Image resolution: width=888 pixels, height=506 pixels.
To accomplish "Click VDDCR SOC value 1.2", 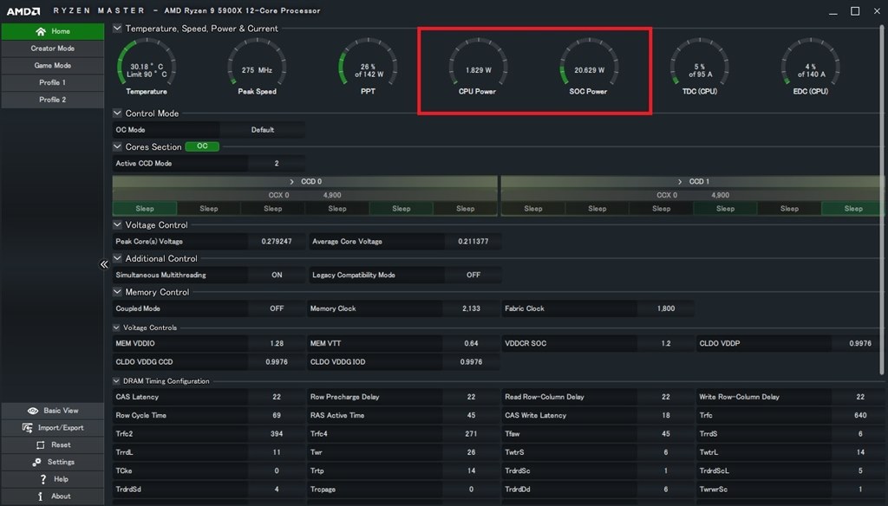I will 666,344.
